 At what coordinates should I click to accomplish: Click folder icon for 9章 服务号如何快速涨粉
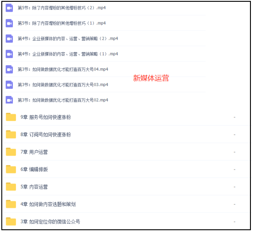tap(11, 117)
